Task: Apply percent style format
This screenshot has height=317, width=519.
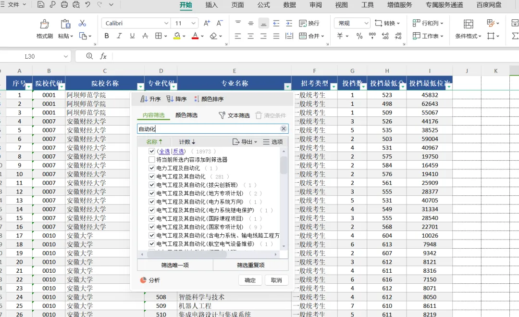Action: pyautogui.click(x=359, y=36)
